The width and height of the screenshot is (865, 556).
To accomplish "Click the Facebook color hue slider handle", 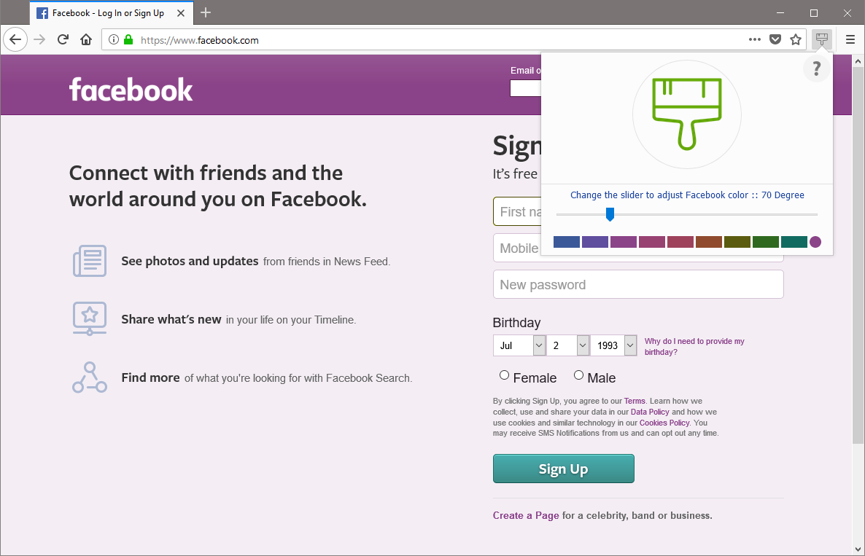I will click(x=610, y=214).
